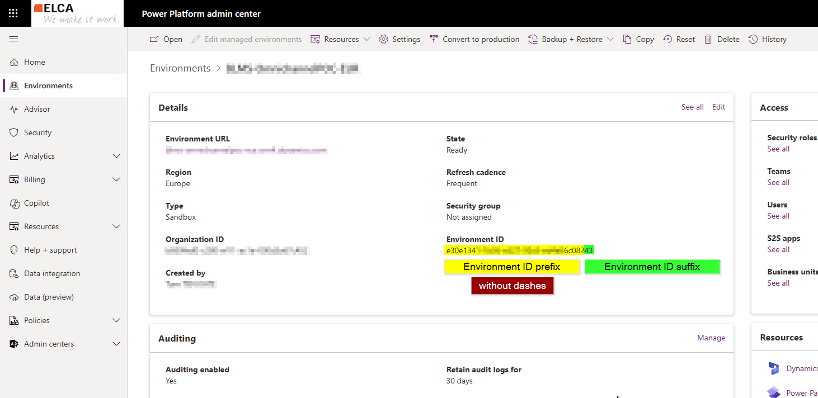Click See all under Users
818x398 pixels.
pyautogui.click(x=778, y=216)
